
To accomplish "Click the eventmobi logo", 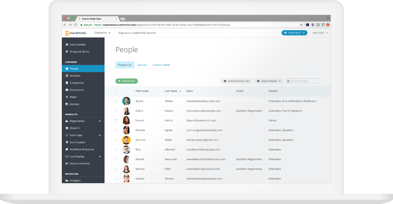I will [76, 33].
